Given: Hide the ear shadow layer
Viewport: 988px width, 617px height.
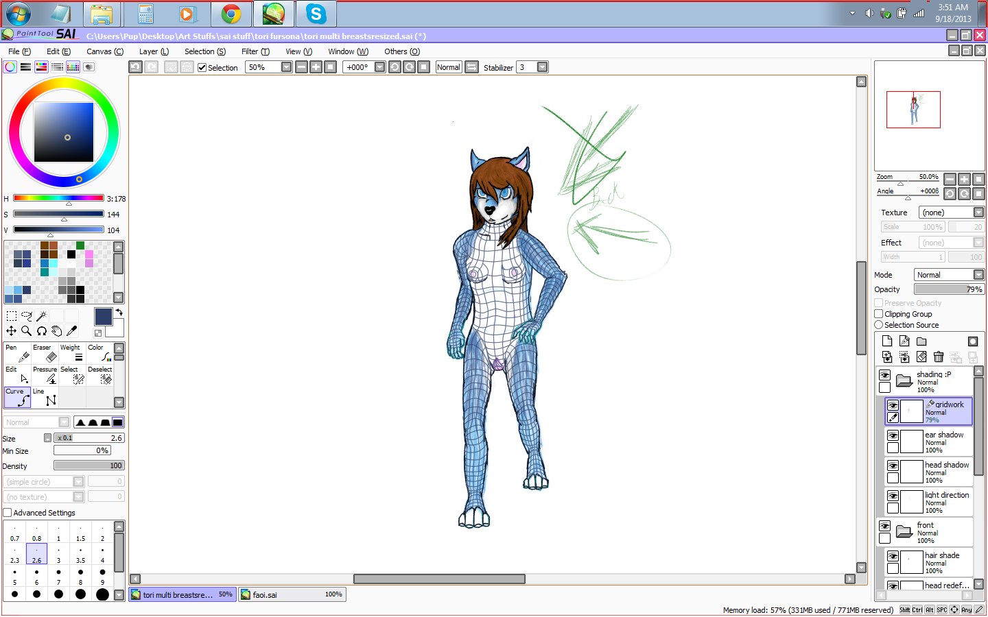Looking at the screenshot, I should [x=893, y=435].
